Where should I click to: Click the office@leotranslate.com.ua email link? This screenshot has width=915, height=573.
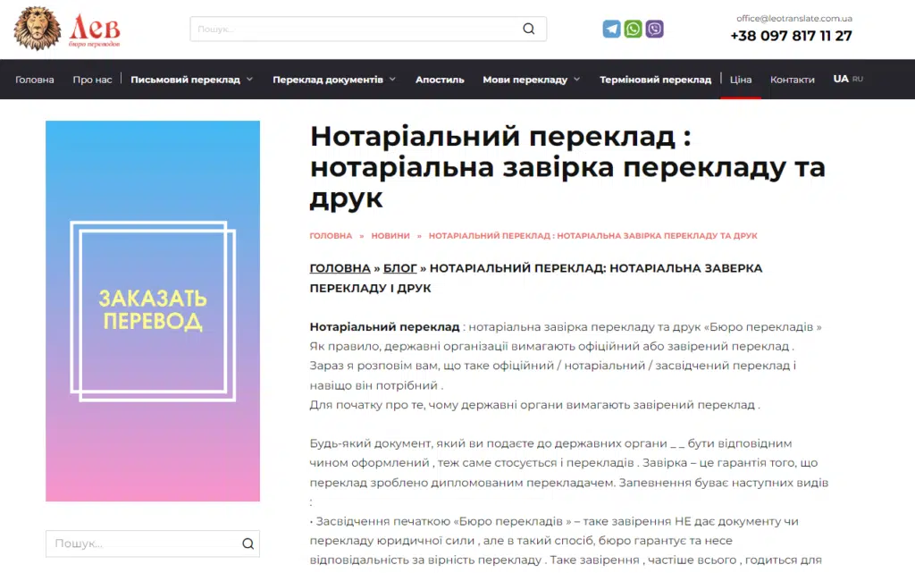point(794,18)
